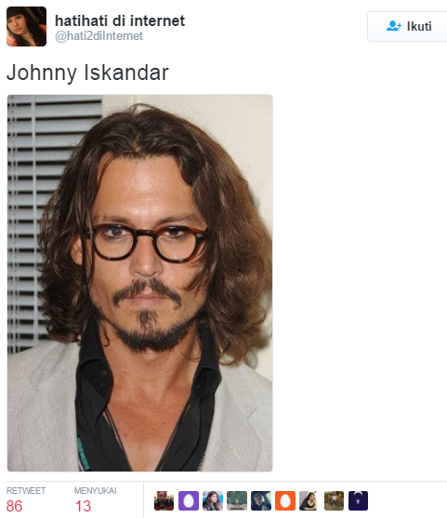Image resolution: width=447 pixels, height=518 pixels.
Task: Click the Ikuti follow button
Action: coord(407,26)
